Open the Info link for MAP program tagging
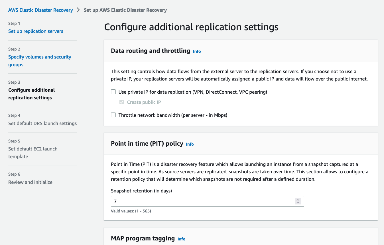 pyautogui.click(x=182, y=239)
